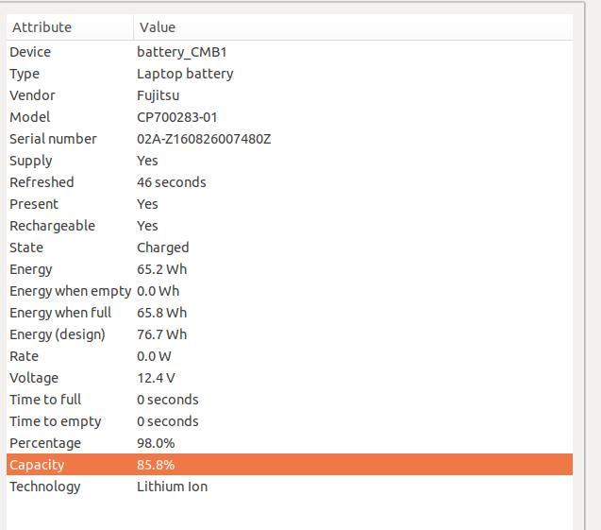This screenshot has width=601, height=530.
Task: Select the Serial number row
Action: point(290,139)
